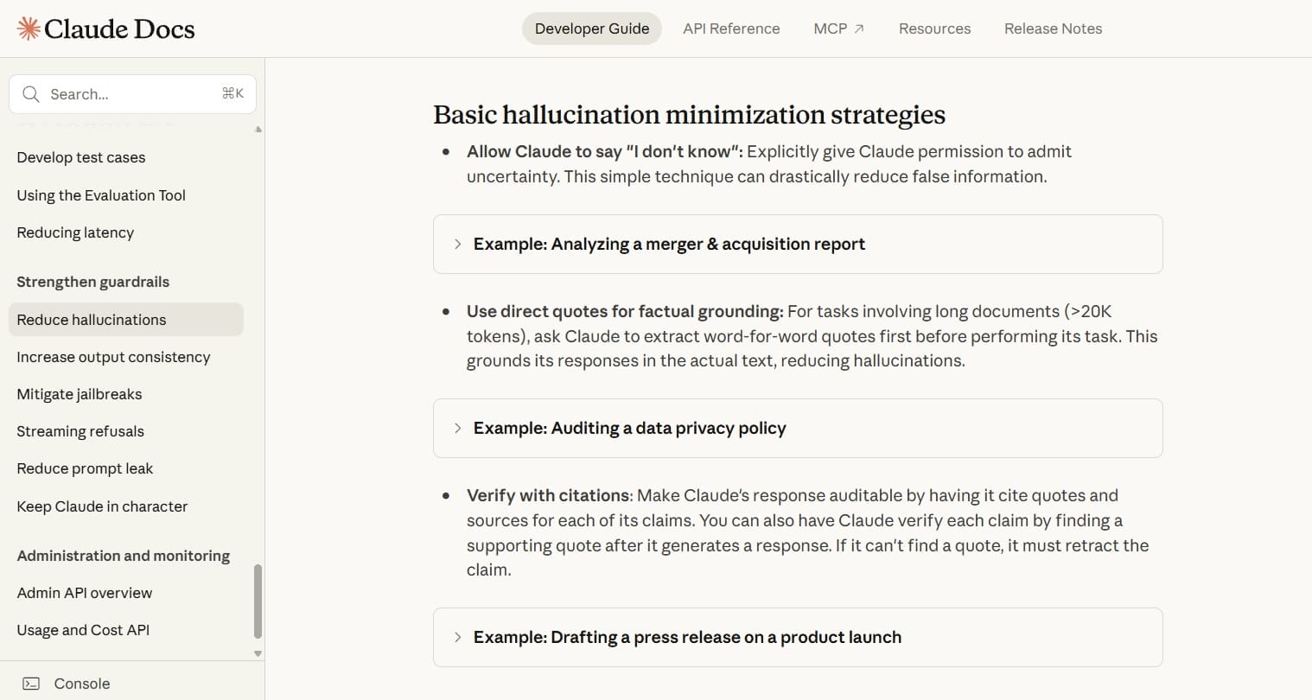Click the Console terminal icon
This screenshot has height=700, width=1312.
click(x=31, y=684)
